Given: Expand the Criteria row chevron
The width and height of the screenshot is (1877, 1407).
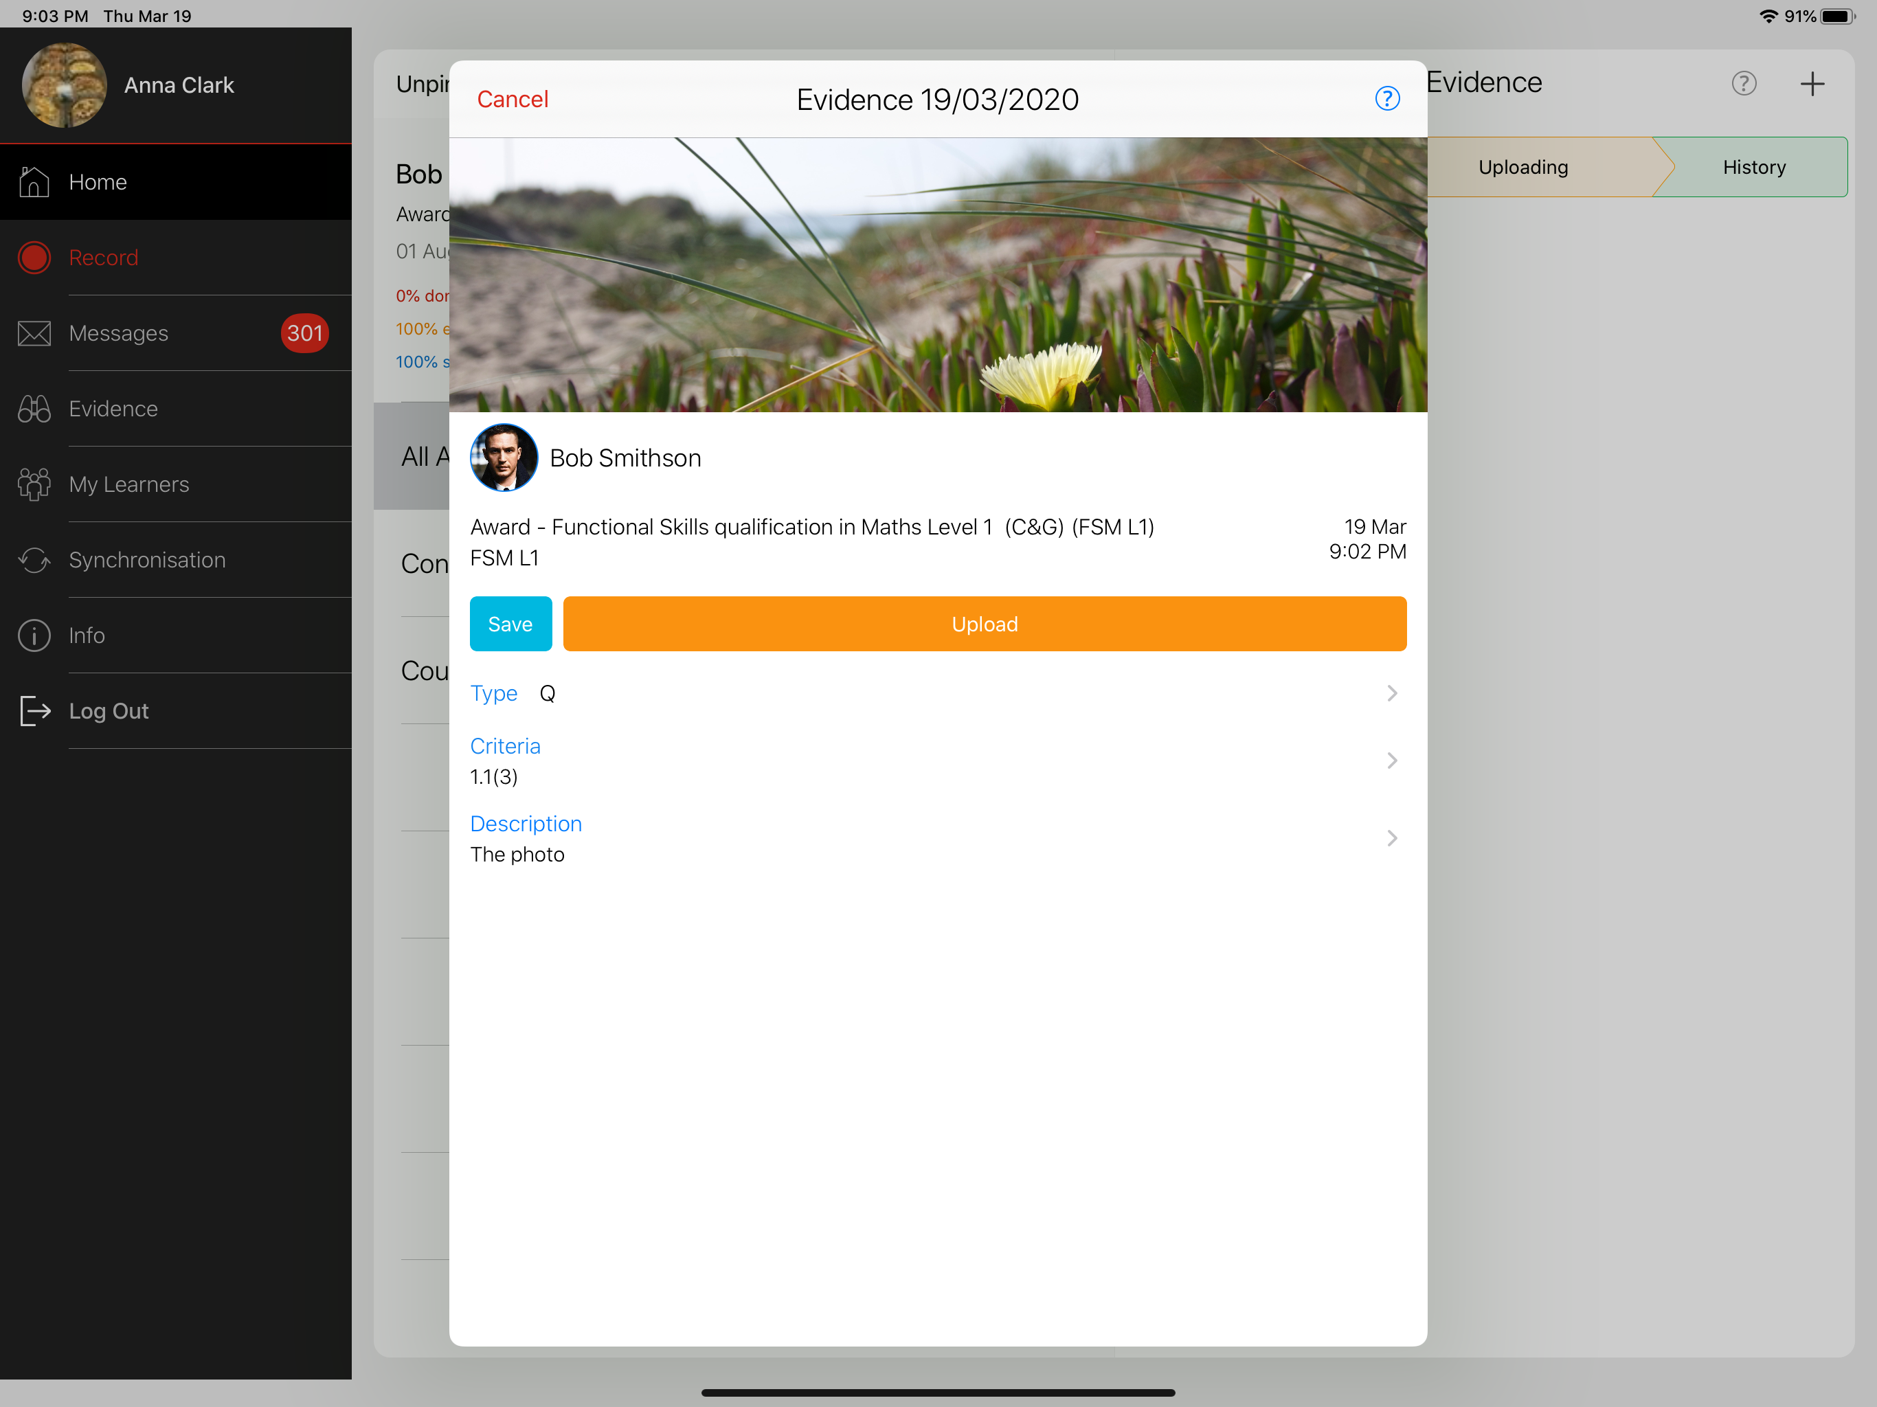Looking at the screenshot, I should (1392, 761).
